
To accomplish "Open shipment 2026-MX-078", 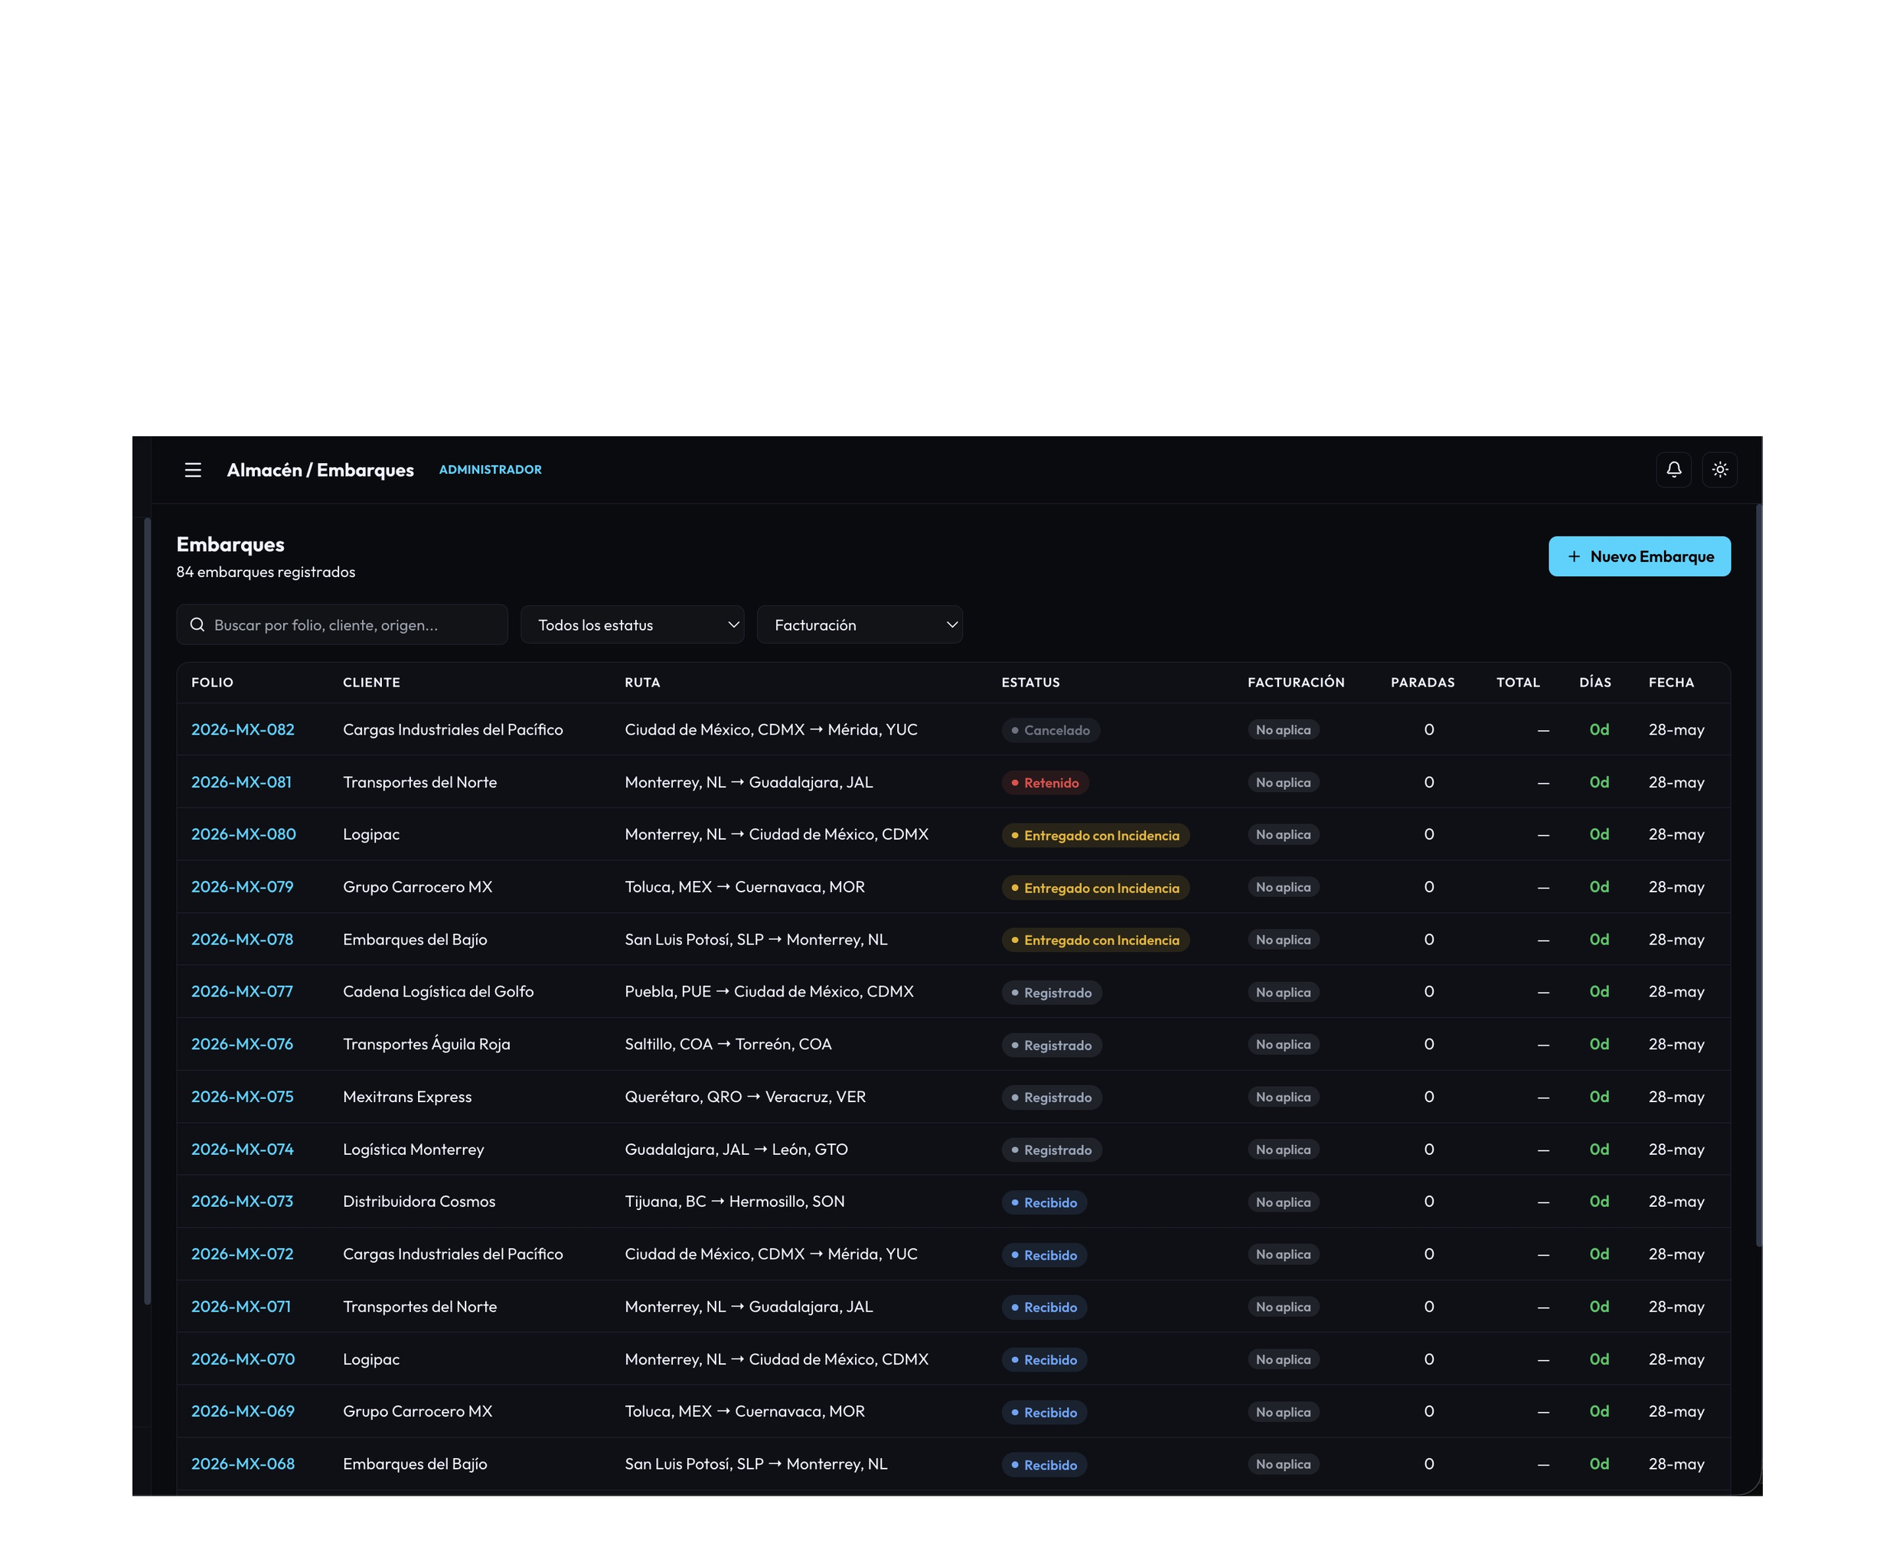I will pos(243,939).
